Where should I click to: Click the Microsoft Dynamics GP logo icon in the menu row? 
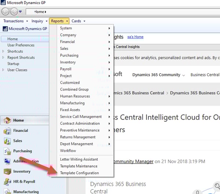(5, 29)
